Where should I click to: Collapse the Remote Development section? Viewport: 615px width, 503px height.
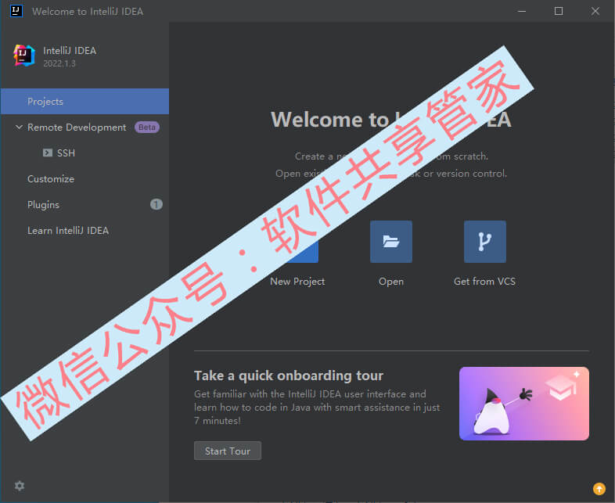19,128
